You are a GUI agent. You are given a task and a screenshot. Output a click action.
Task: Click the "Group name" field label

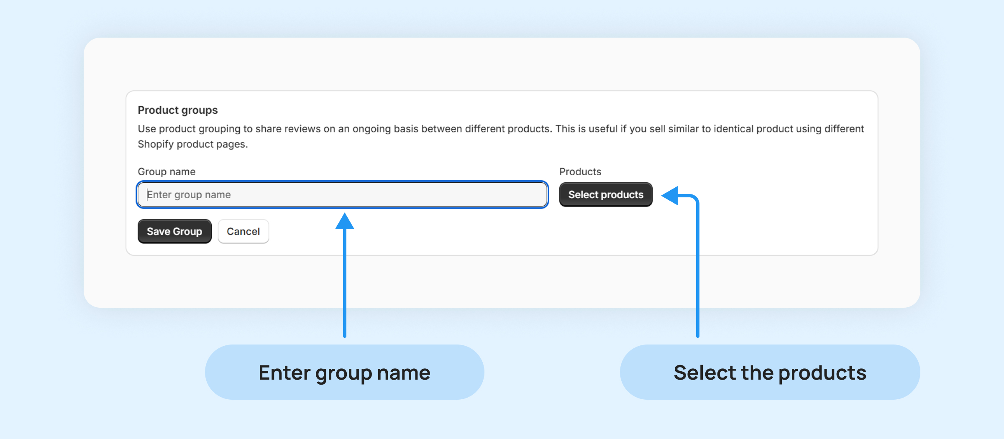[166, 172]
